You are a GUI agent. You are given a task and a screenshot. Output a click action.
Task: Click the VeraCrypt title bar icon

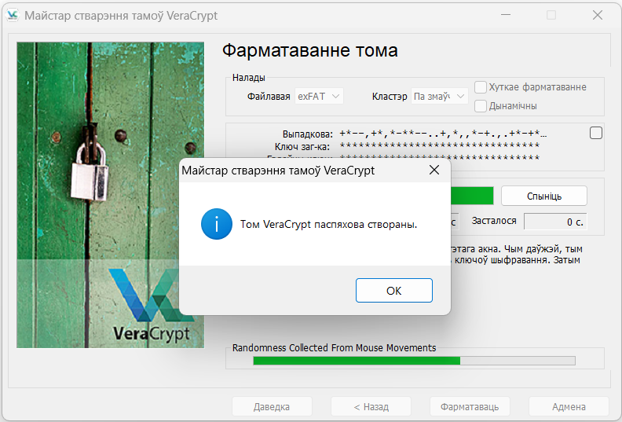(x=13, y=15)
